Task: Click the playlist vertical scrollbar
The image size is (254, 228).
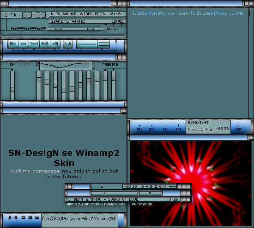Action: tap(249, 63)
